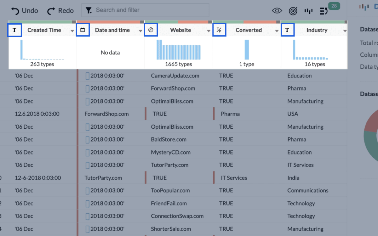Click the FriendFail.com cell
This screenshot has width=378, height=236.
coord(169,203)
